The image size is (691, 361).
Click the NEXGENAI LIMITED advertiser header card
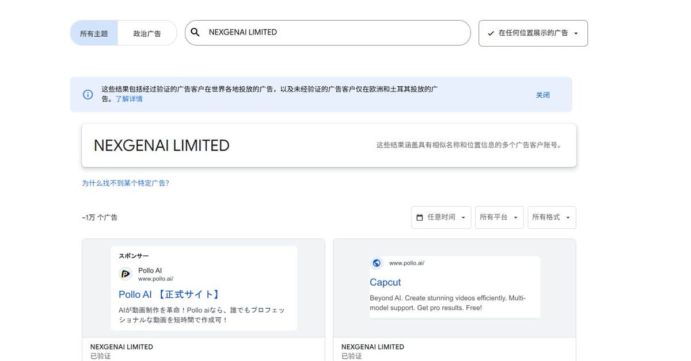[x=329, y=145]
